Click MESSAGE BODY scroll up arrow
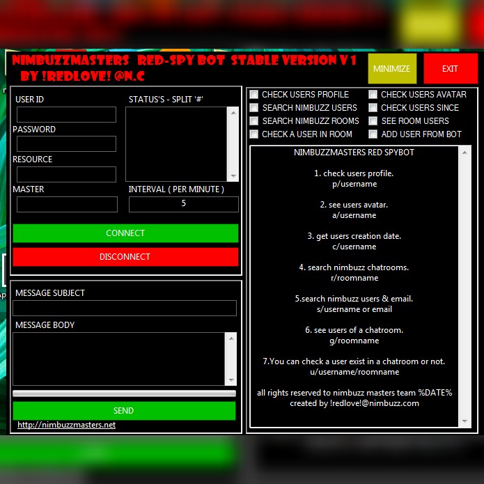Viewport: 484px width, 484px height. click(231, 338)
